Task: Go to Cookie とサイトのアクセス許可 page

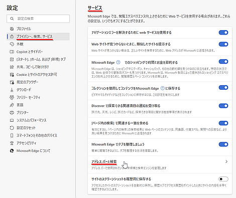Action: coord(38,75)
